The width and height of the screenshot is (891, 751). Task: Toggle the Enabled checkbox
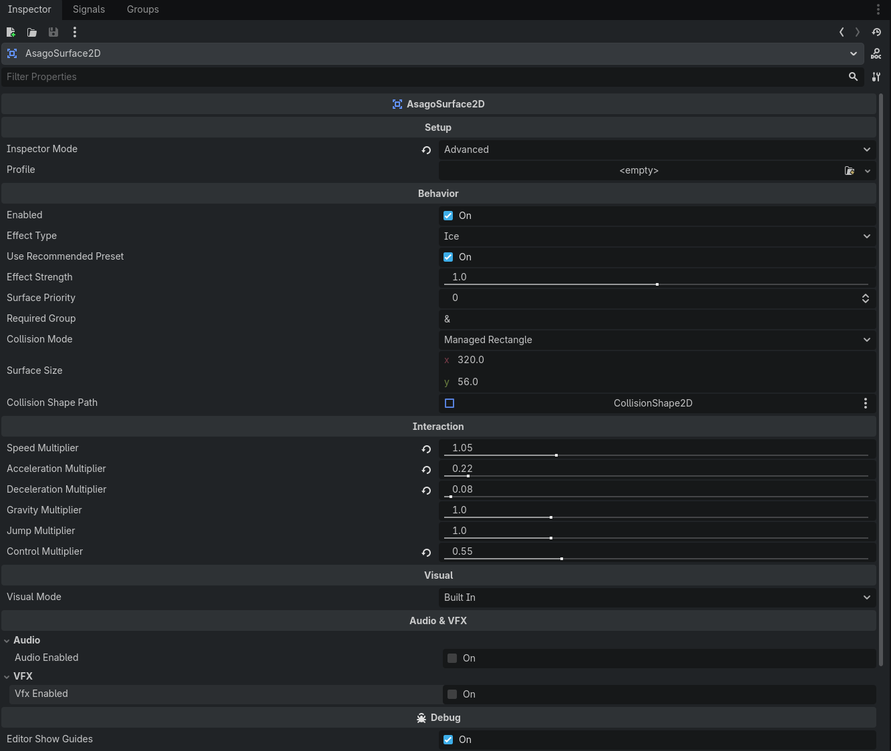click(x=448, y=216)
